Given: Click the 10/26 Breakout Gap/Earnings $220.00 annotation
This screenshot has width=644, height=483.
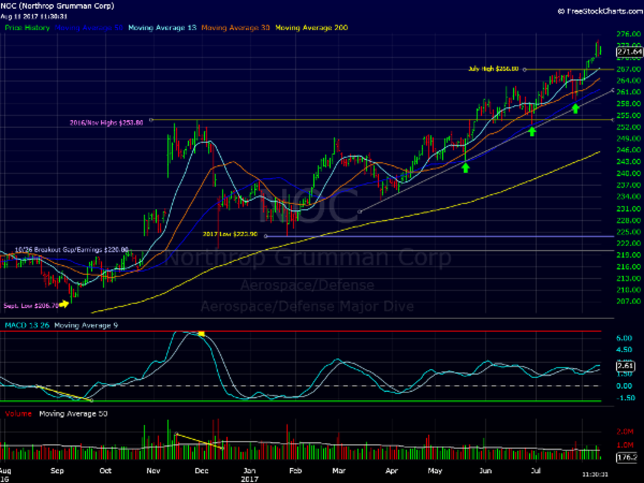Looking at the screenshot, I should 72,250.
